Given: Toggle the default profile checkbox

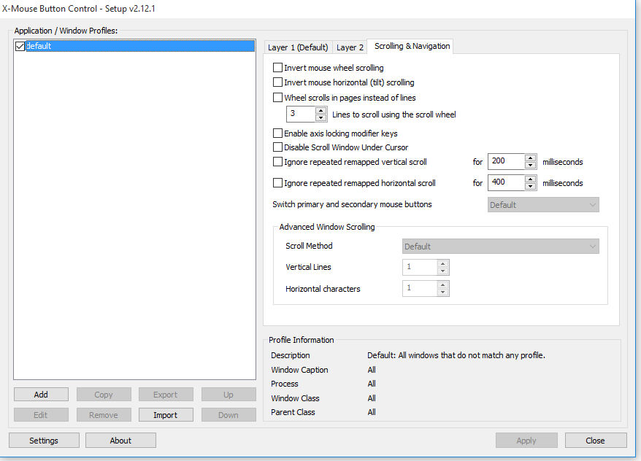Looking at the screenshot, I should pyautogui.click(x=20, y=46).
